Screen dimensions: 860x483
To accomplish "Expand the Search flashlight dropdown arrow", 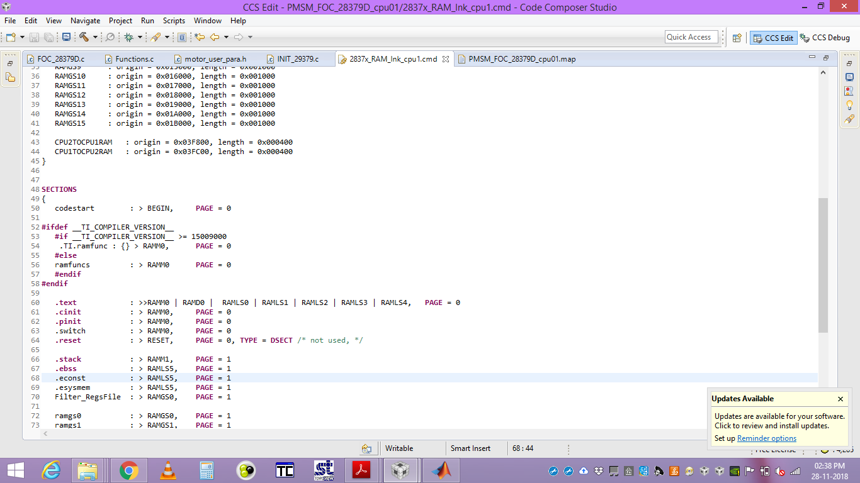I will [x=167, y=37].
